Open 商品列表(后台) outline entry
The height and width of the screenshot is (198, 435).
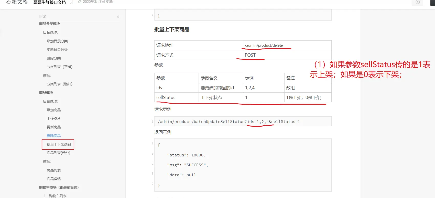(58, 153)
